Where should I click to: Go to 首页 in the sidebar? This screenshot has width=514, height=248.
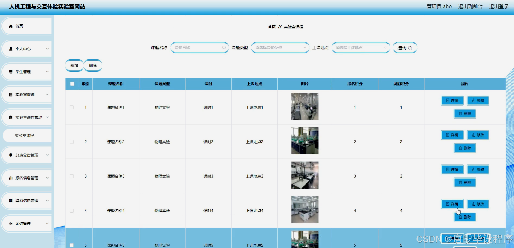(x=27, y=26)
